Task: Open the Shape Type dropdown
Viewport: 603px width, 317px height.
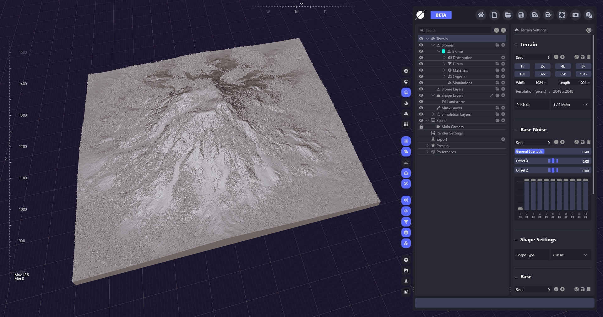Action: (x=570, y=255)
